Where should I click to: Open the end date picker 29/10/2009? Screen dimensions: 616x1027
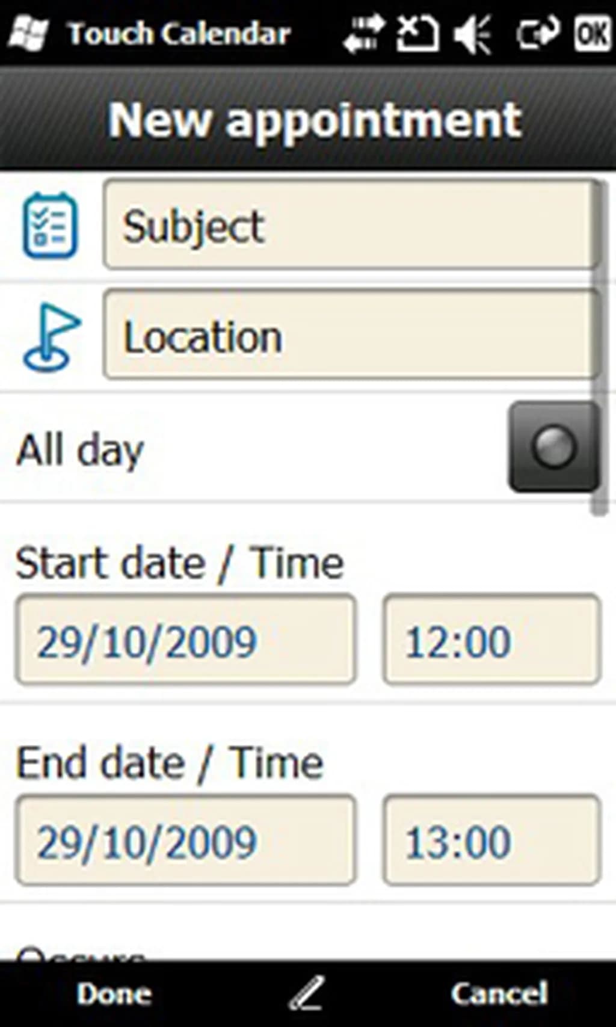[x=185, y=840]
